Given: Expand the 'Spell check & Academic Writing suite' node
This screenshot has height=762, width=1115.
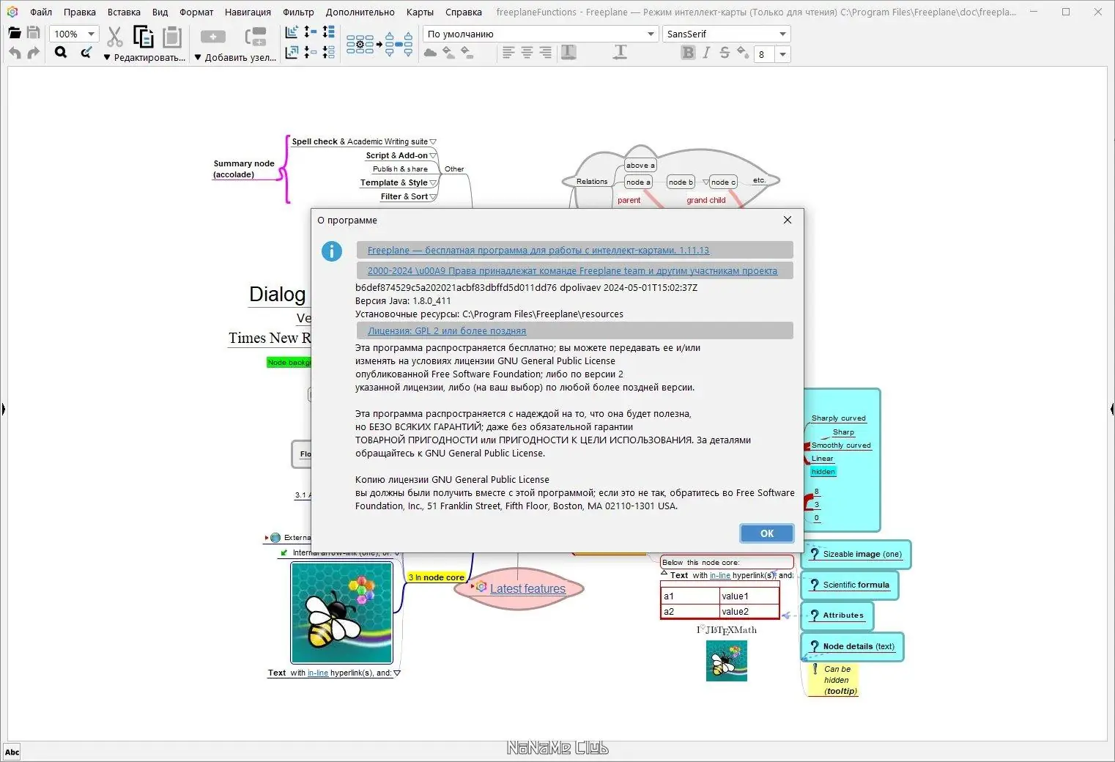Looking at the screenshot, I should pyautogui.click(x=433, y=142).
